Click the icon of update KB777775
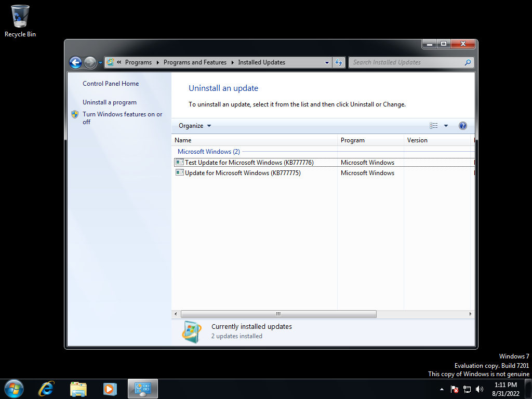Screen dimensions: 532x399 click(x=179, y=172)
